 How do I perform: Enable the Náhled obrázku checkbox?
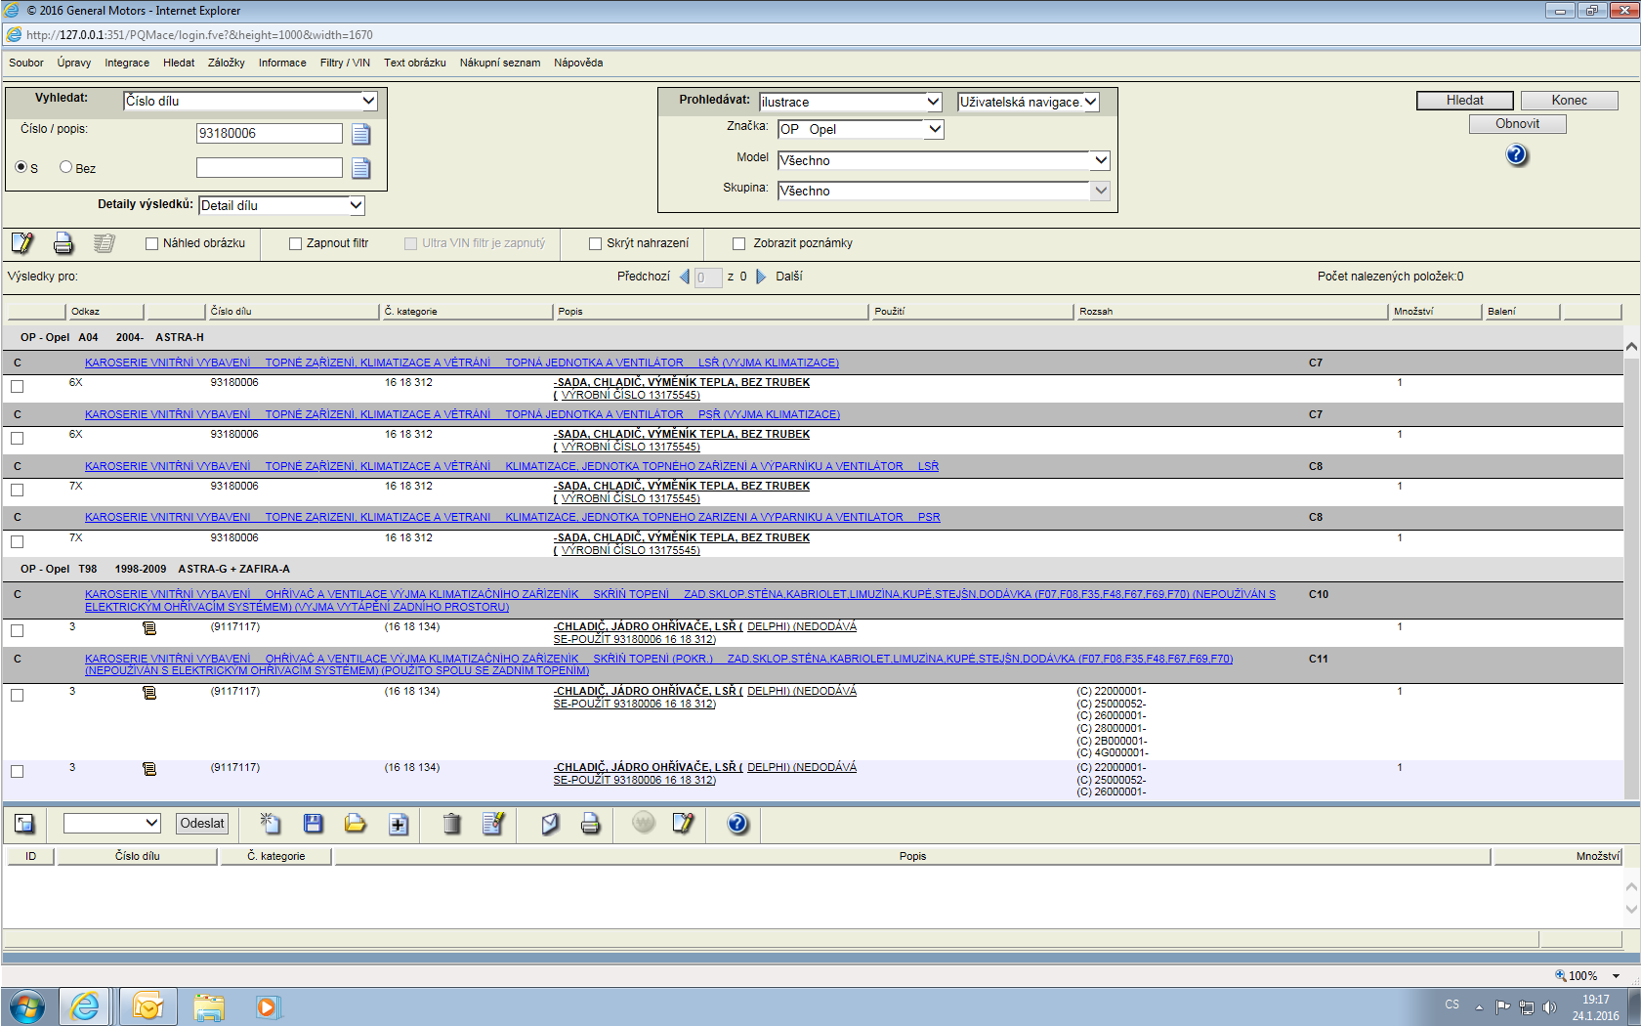(151, 244)
